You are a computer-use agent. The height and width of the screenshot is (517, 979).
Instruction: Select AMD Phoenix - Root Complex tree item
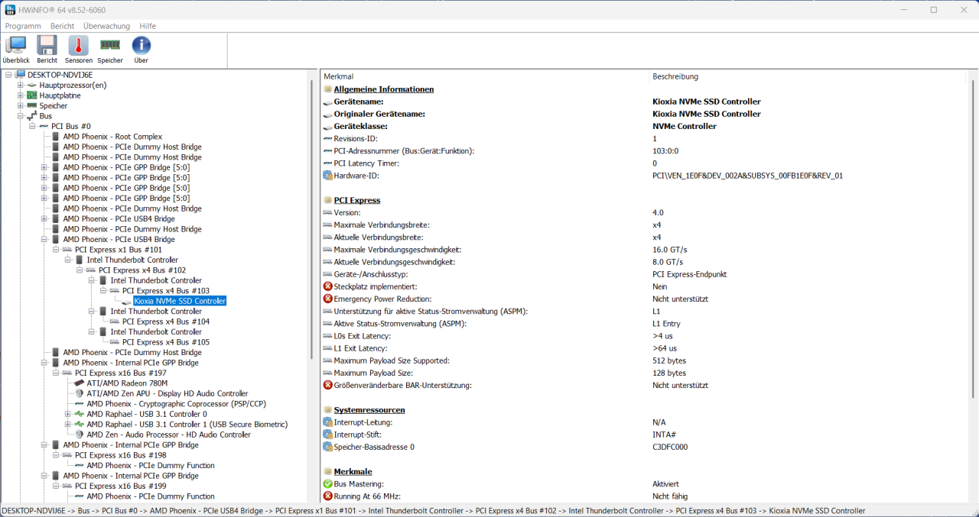tap(112, 137)
